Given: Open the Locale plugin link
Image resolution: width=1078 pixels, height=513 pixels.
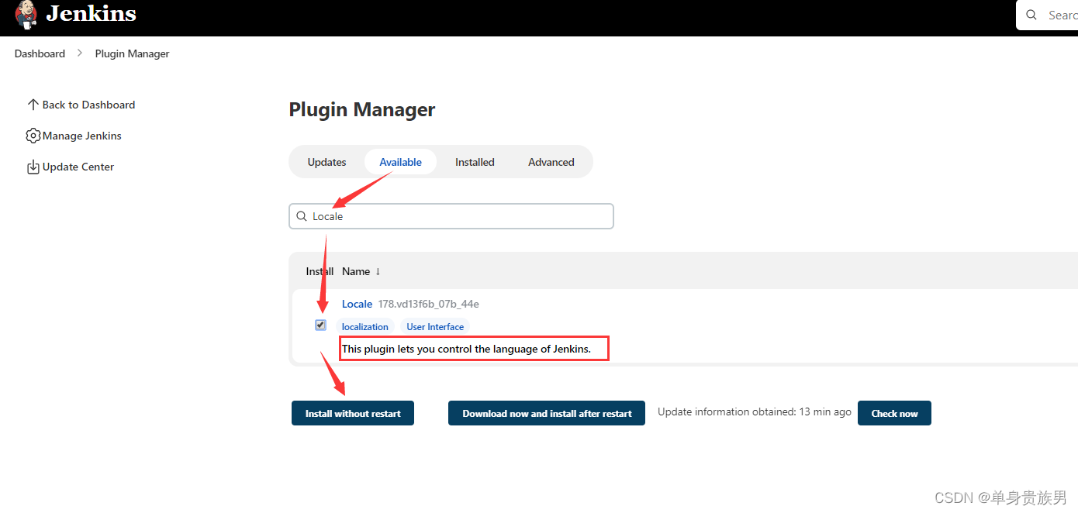Looking at the screenshot, I should point(357,304).
